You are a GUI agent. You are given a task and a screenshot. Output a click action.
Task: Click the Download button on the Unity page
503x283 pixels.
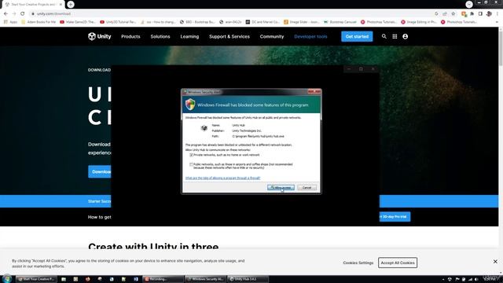click(100, 171)
